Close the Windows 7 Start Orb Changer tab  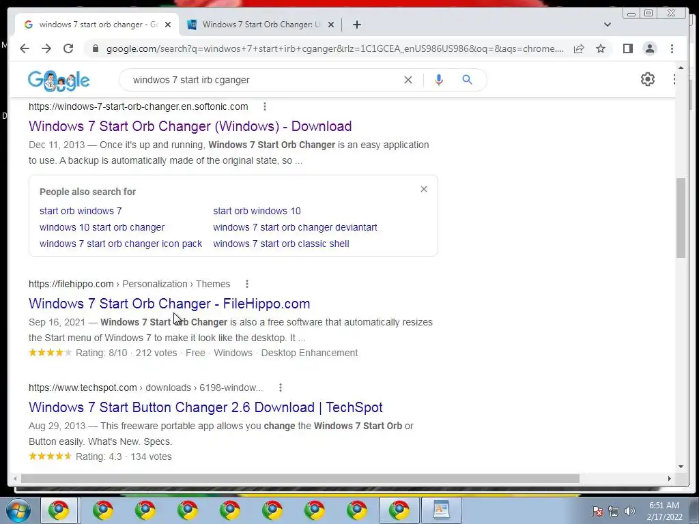pyautogui.click(x=331, y=25)
